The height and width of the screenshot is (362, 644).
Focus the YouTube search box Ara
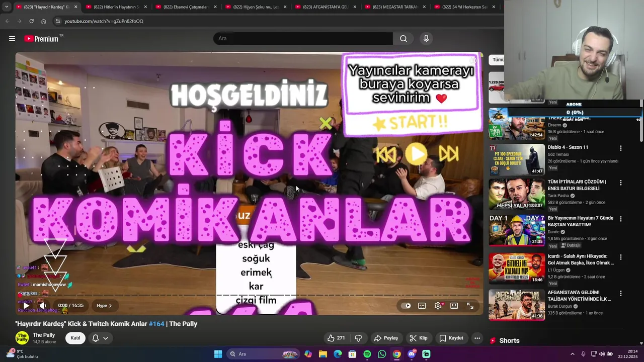(303, 39)
